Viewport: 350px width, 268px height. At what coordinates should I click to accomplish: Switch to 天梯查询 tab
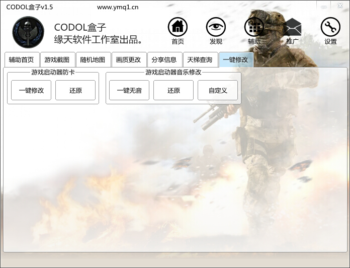200,60
